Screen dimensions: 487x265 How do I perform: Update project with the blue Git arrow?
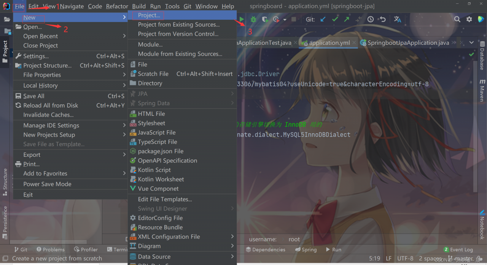tap(323, 19)
